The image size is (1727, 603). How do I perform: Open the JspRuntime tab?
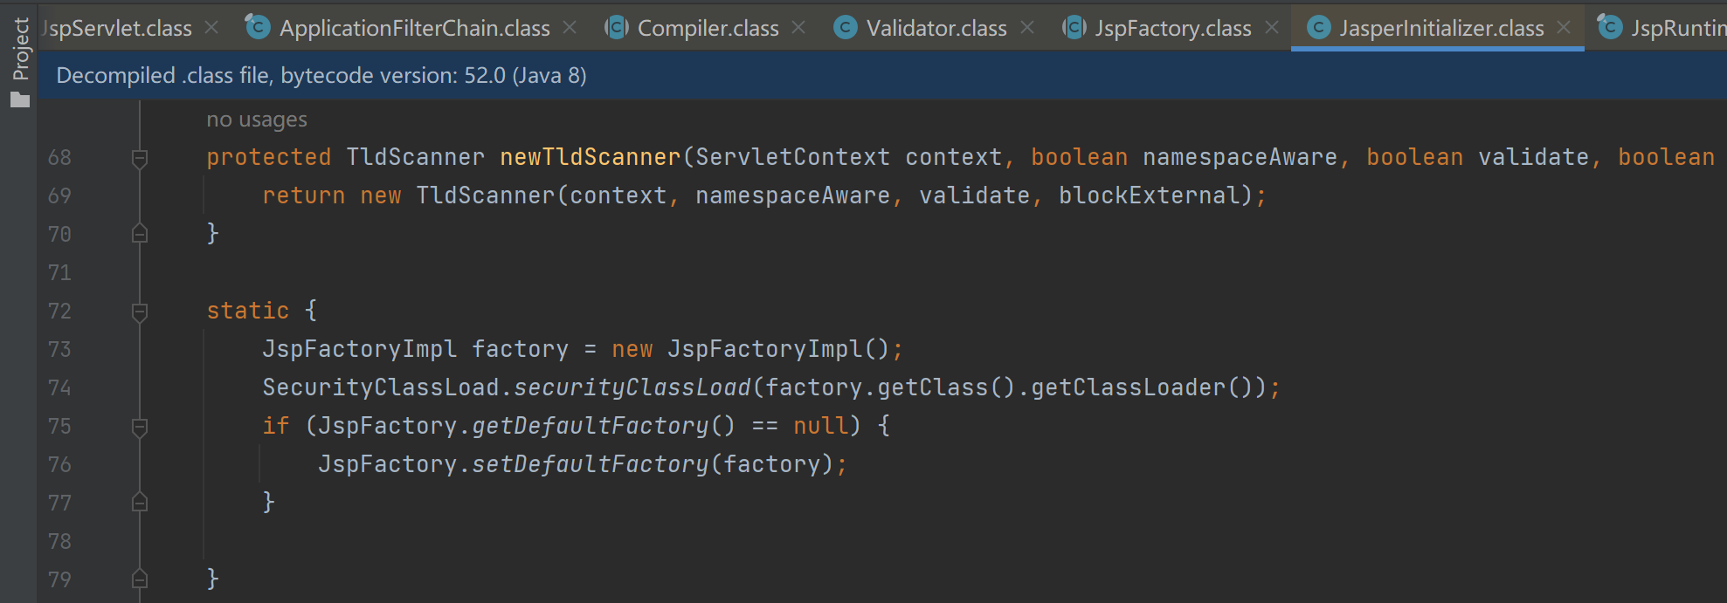pos(1660,28)
